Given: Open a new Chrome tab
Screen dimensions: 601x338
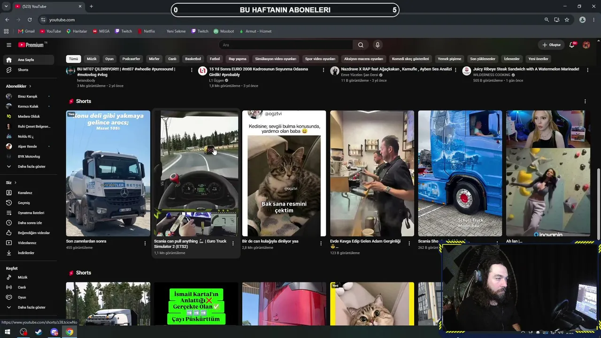Looking at the screenshot, I should pyautogui.click(x=91, y=7).
